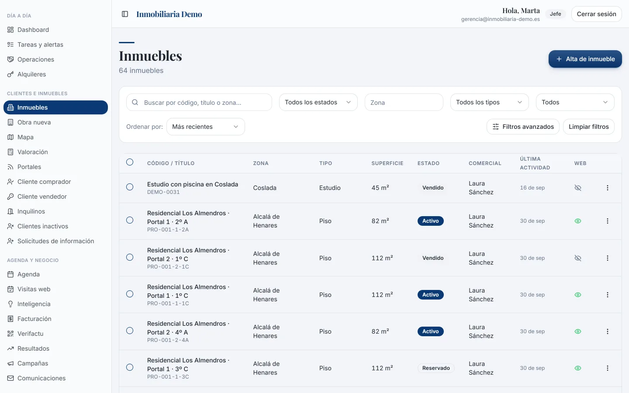Screen dimensions: 629x393
Task: Go to Facturación in the sidebar
Action: 56,319
